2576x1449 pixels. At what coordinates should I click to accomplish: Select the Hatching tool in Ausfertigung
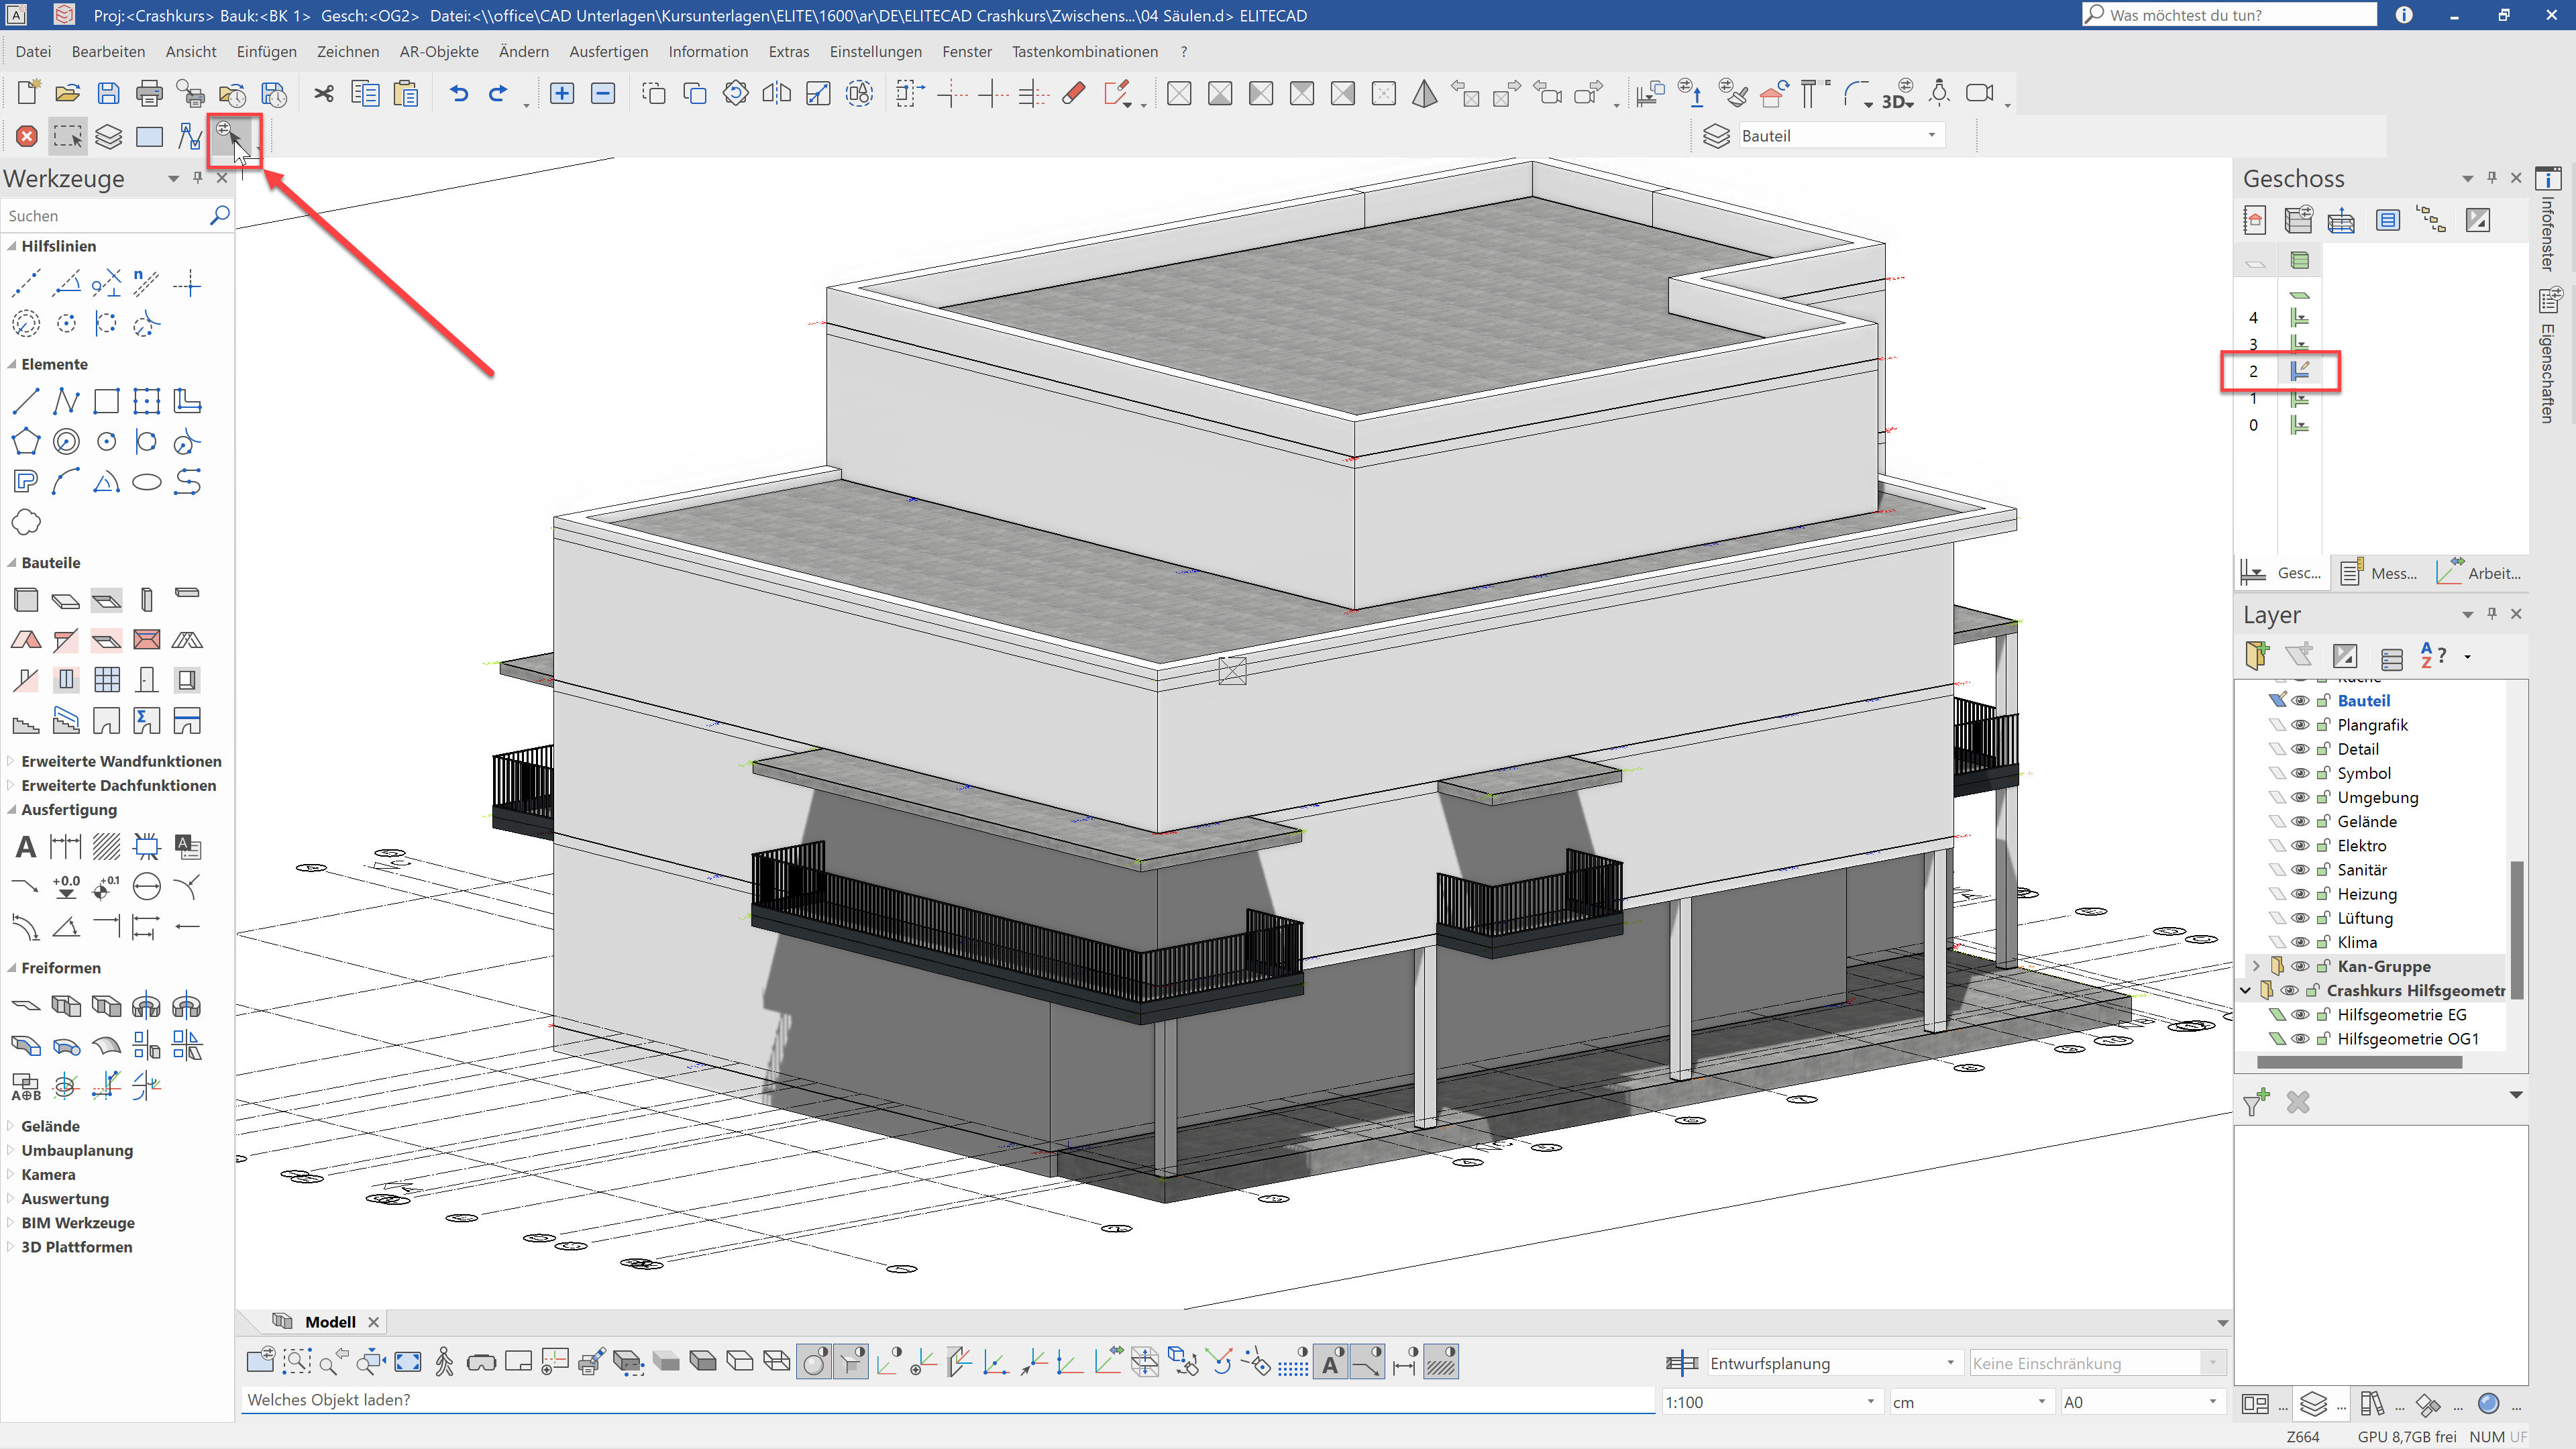[106, 847]
